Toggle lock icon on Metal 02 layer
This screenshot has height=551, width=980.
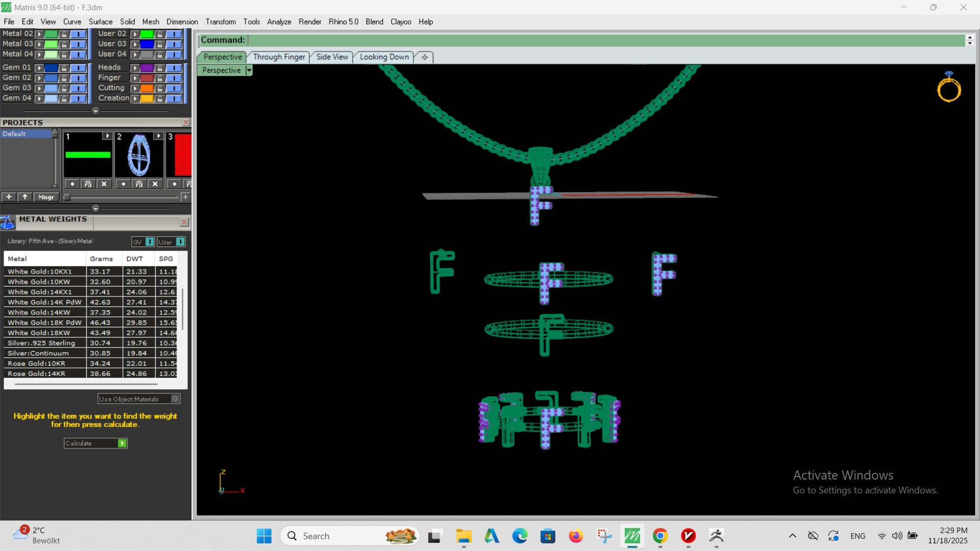click(x=64, y=34)
